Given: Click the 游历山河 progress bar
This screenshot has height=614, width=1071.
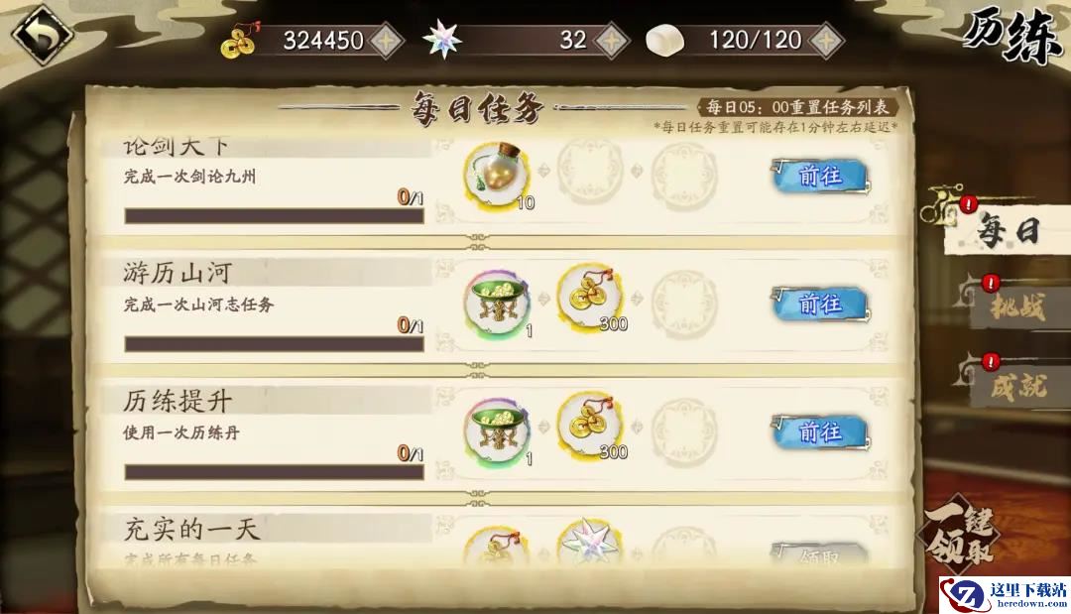Looking at the screenshot, I should 274,344.
